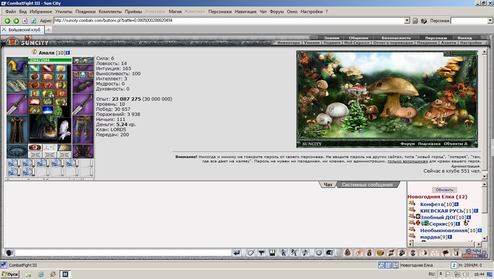
Task: Click Объекты link under map
Action: [455, 144]
